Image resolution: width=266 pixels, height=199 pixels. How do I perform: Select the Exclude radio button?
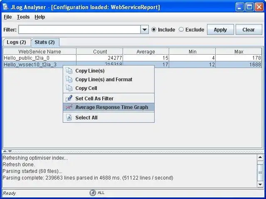click(x=181, y=29)
